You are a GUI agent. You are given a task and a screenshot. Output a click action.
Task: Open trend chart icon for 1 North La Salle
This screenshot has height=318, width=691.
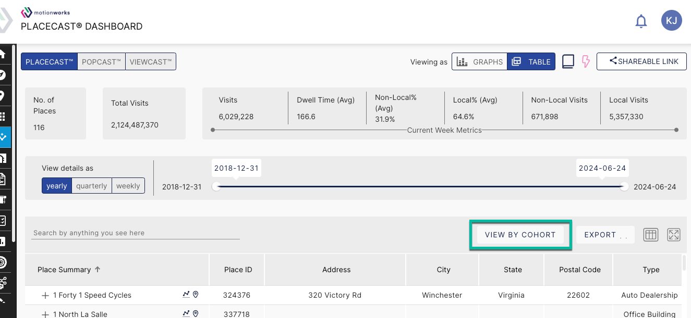(x=186, y=314)
